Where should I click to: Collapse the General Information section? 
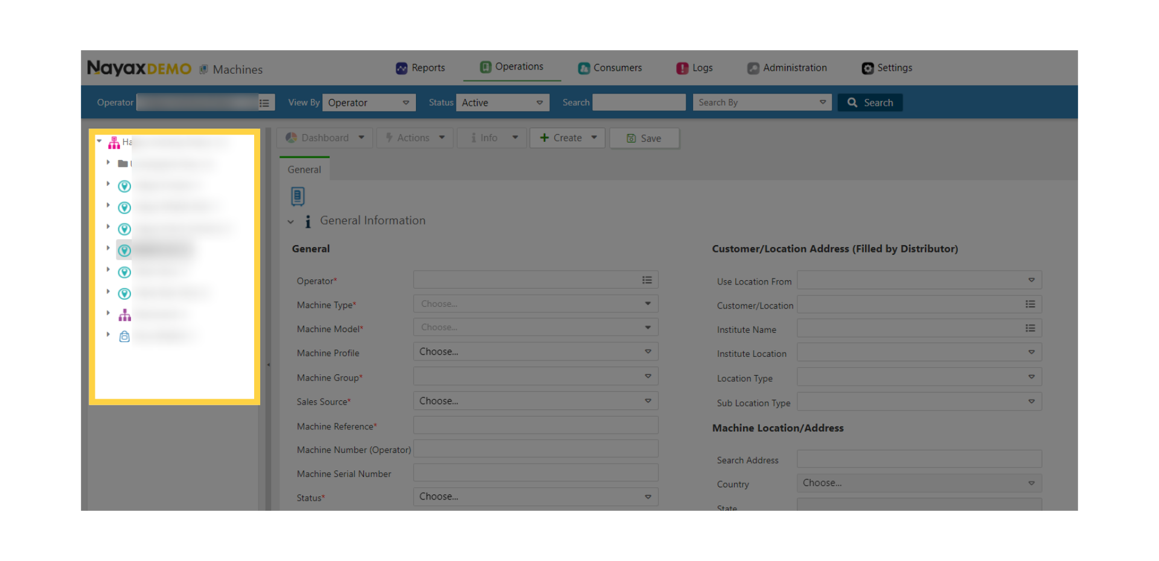pos(291,222)
